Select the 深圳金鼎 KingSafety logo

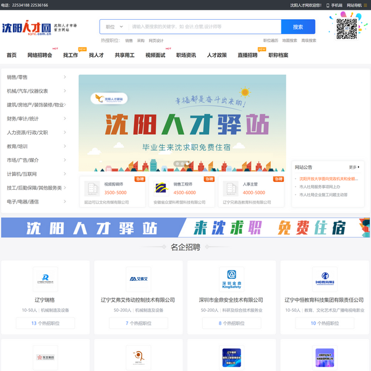(x=231, y=279)
